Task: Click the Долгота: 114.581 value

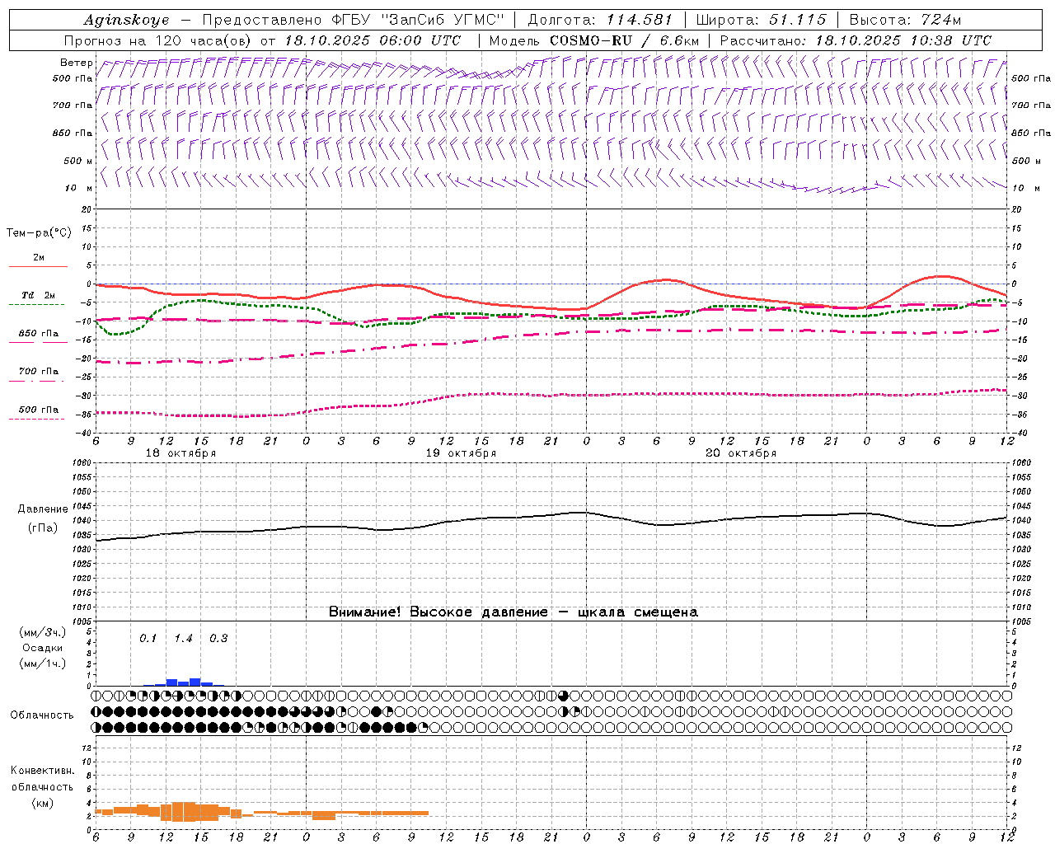Action: 600,20
